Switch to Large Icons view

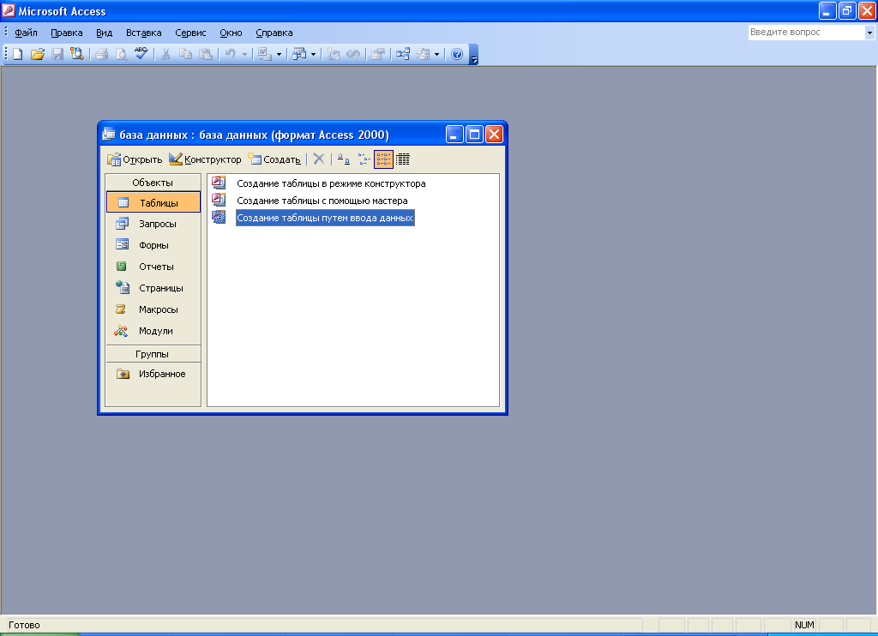pos(344,159)
